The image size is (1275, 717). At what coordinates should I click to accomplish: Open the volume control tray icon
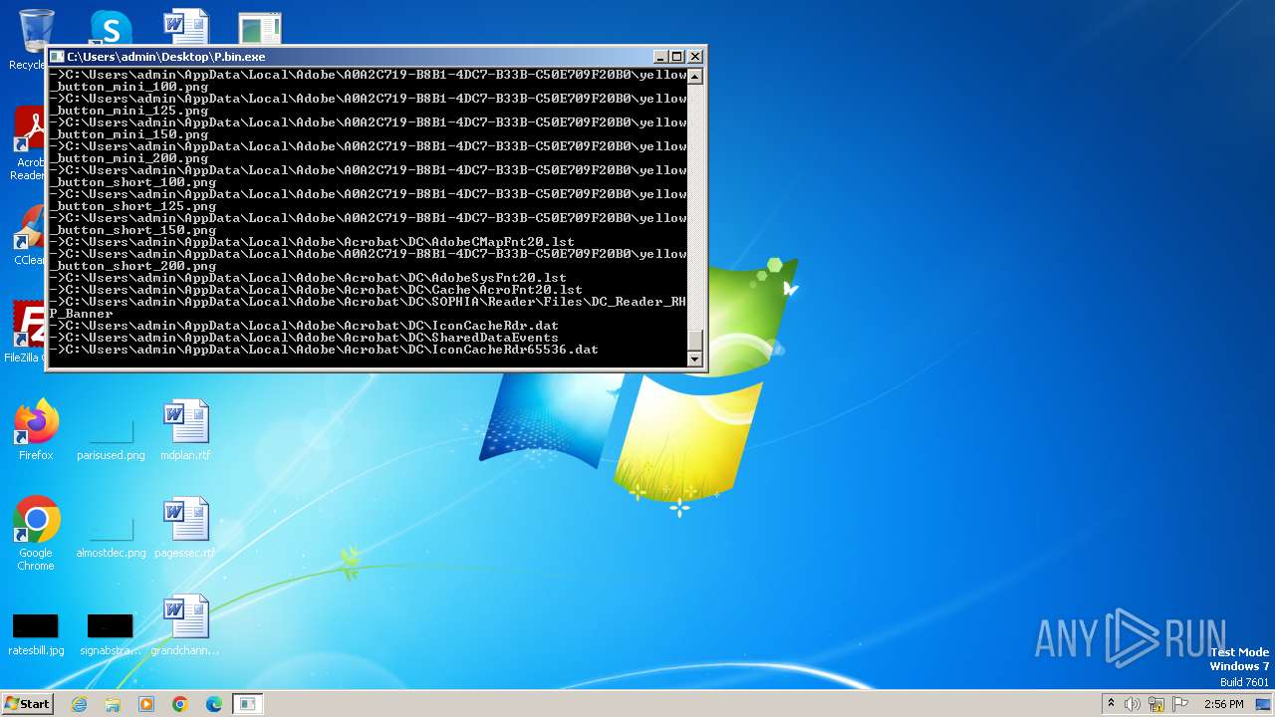click(x=1133, y=704)
